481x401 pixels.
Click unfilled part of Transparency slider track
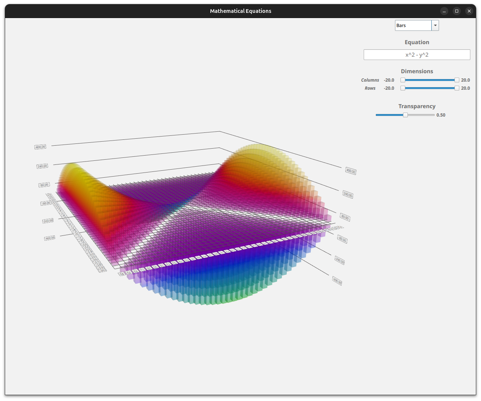click(421, 115)
